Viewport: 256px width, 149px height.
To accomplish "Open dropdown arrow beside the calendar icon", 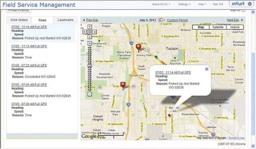I will coord(164,20).
